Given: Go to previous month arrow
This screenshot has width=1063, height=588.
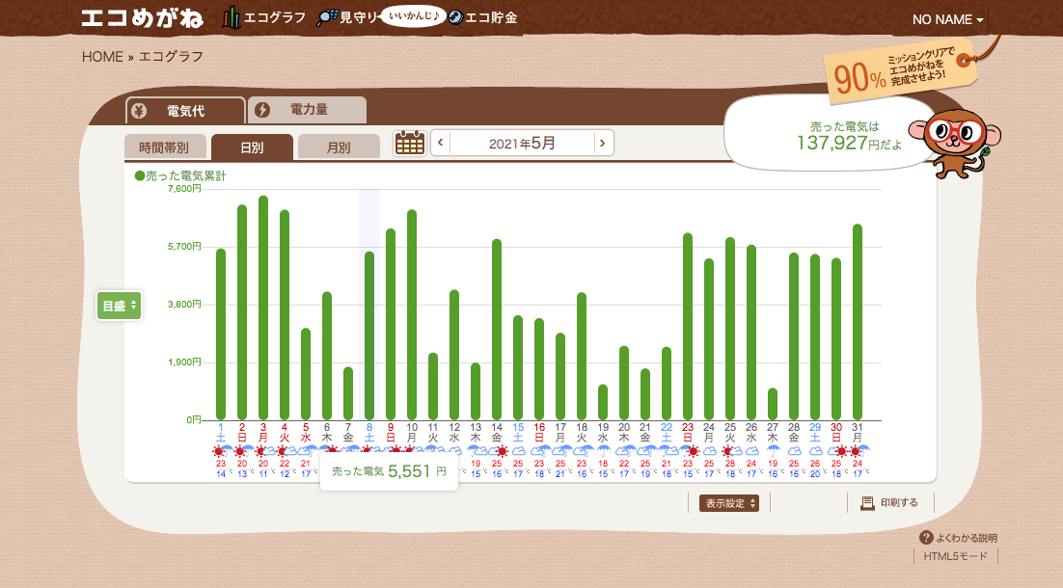Looking at the screenshot, I should point(441,143).
